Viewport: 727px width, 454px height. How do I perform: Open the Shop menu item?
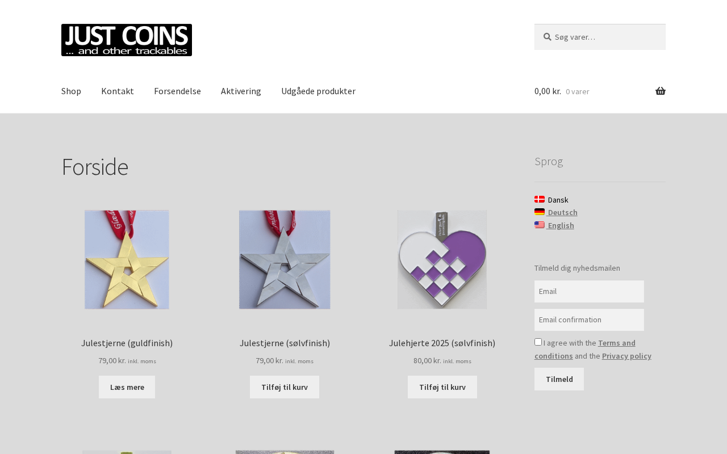tap(71, 91)
